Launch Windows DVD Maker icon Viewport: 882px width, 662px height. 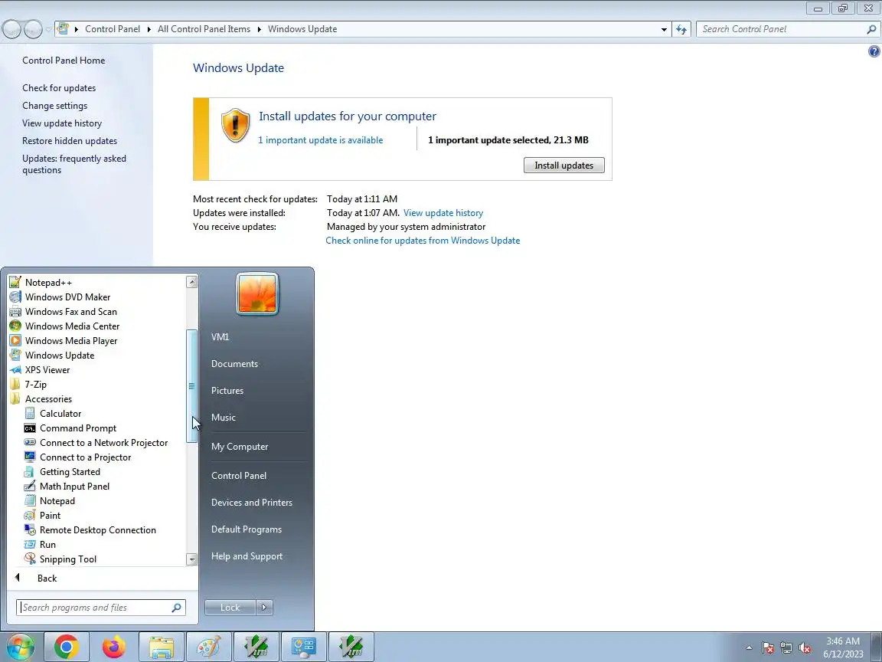coord(15,297)
